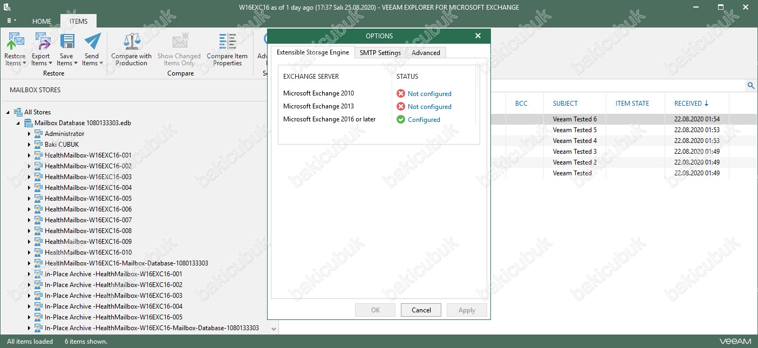Click the Not configured error icon for Exchange 2013
The width and height of the screenshot is (758, 348).
point(401,106)
